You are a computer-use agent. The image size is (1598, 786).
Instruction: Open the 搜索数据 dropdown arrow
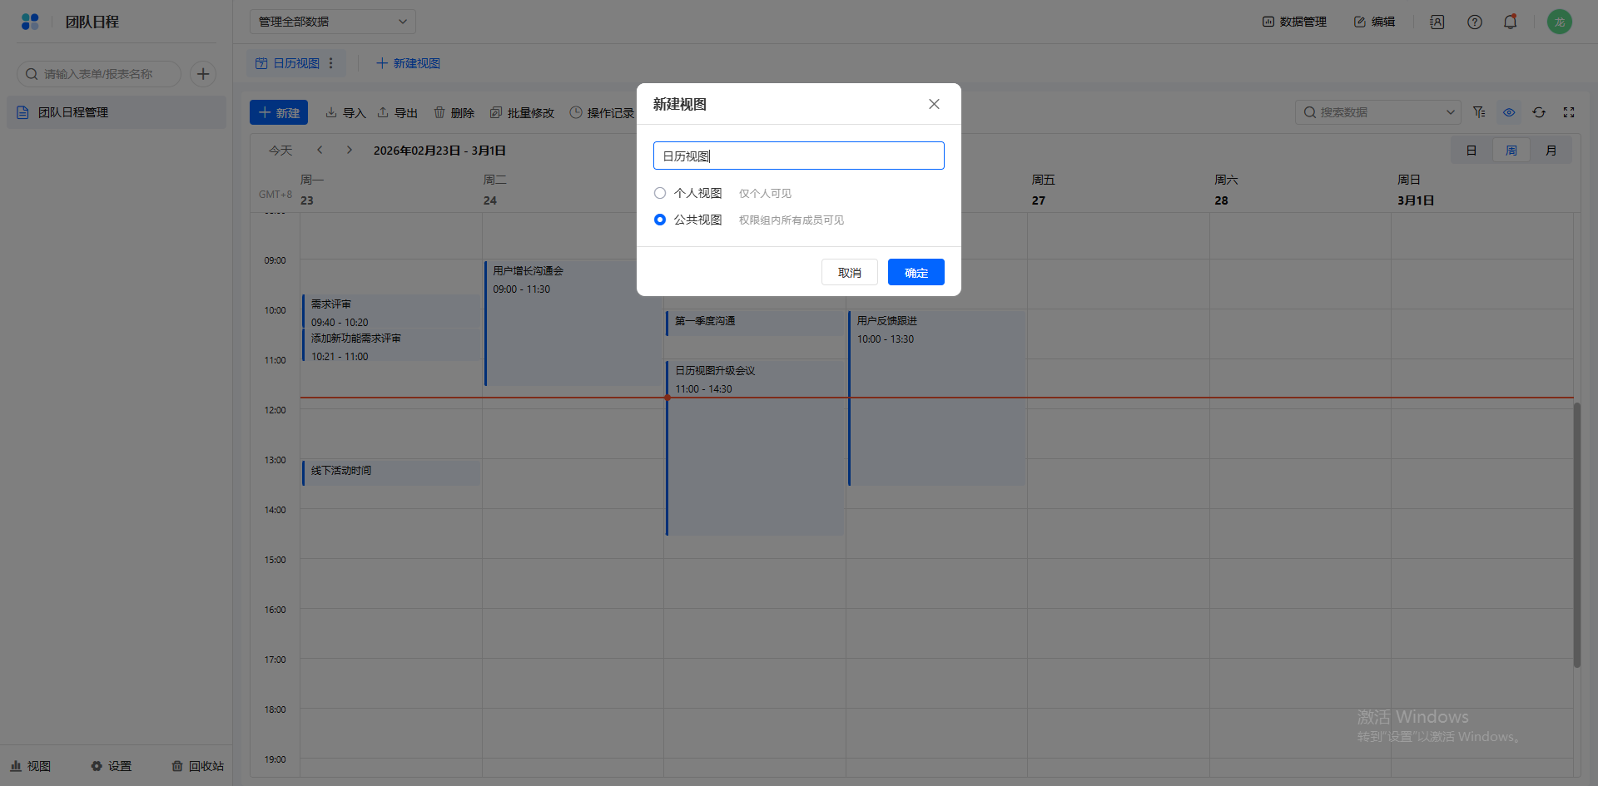(1450, 112)
